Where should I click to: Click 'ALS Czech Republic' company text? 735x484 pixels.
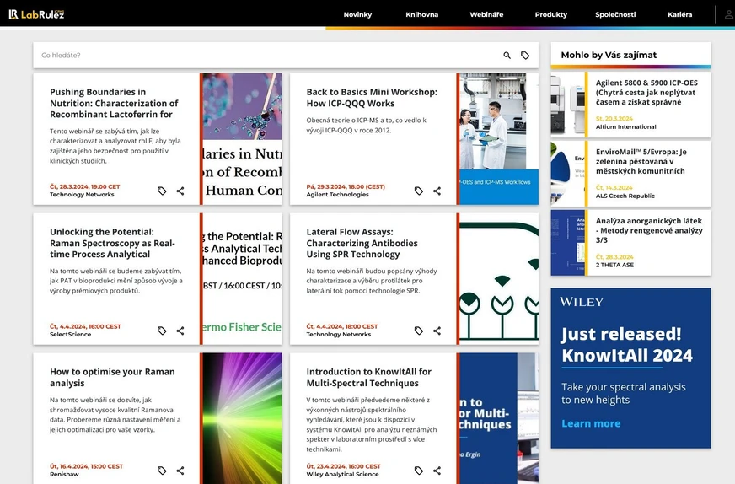[625, 196]
